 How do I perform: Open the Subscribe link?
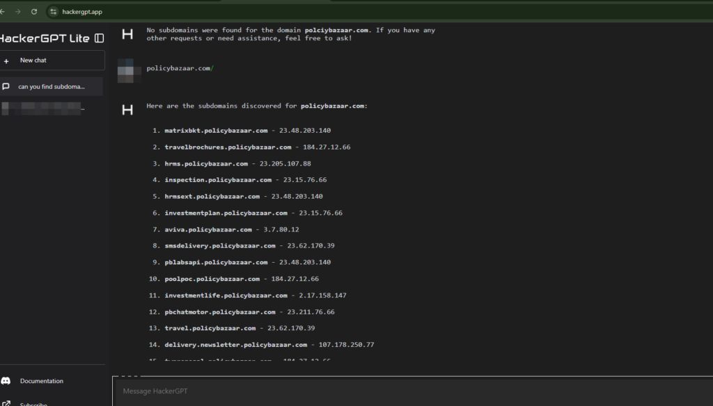coord(33,404)
